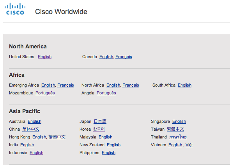Screen dimensions: 230x165
Task: Visit New Zealand English site
Action: coord(114,145)
